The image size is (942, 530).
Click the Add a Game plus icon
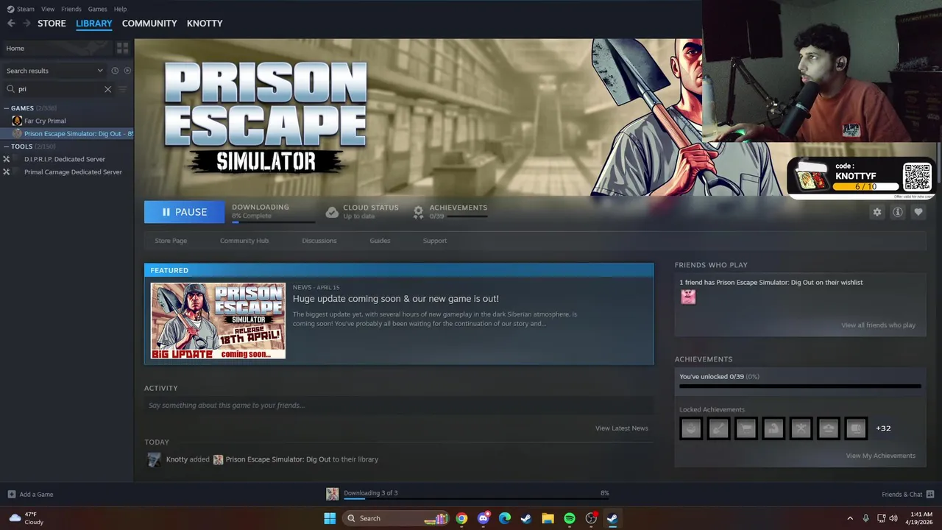[11, 494]
